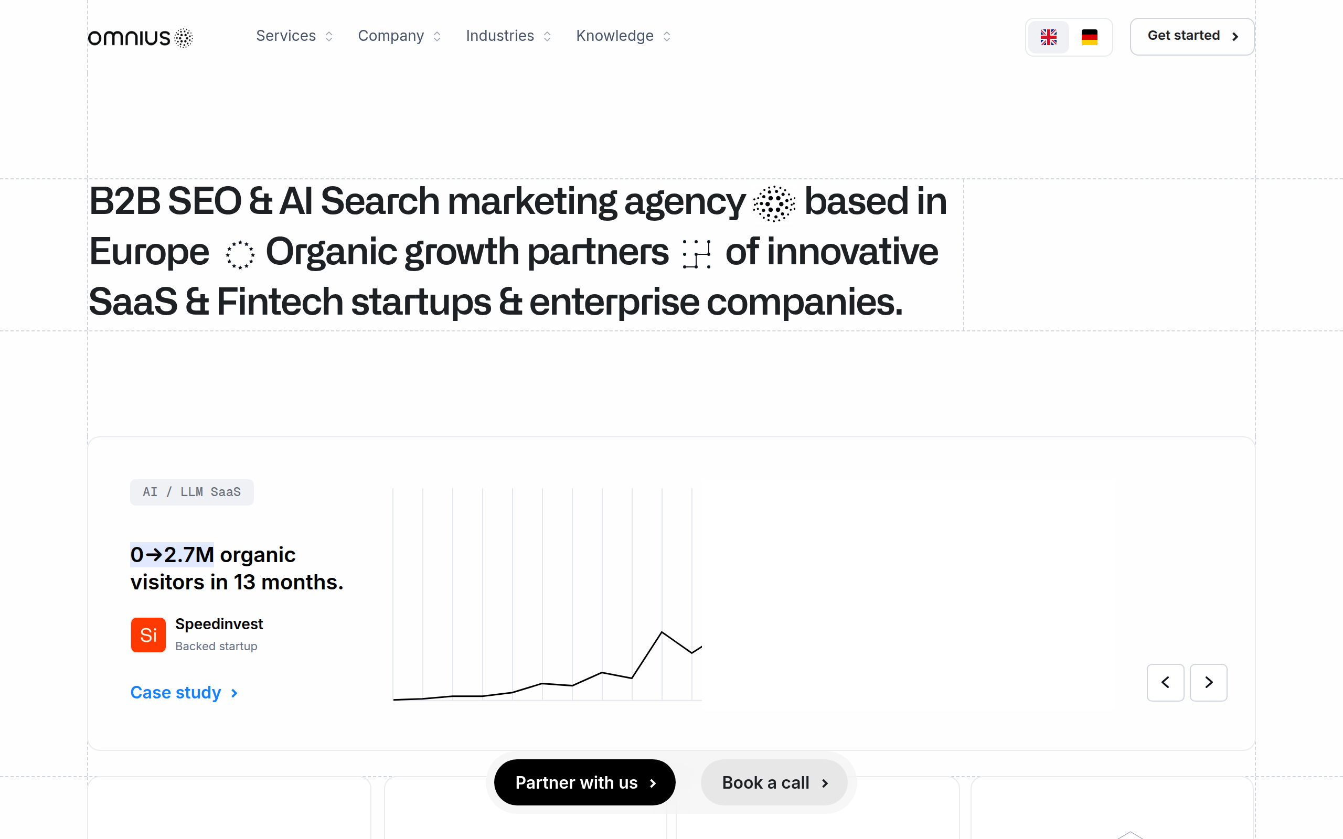The height and width of the screenshot is (839, 1343).
Task: Click the Book a call button
Action: coord(774,782)
